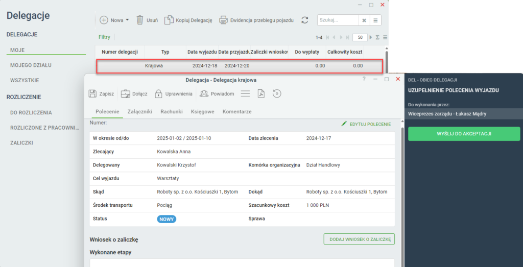Click the Nova plus icon
Screen dimensions: 523x267
[104, 20]
